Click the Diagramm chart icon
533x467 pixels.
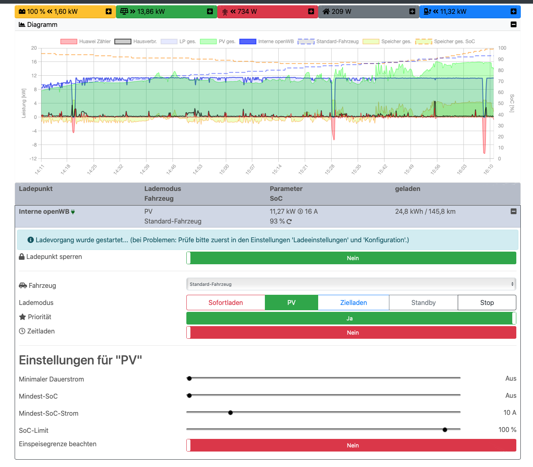click(x=22, y=24)
